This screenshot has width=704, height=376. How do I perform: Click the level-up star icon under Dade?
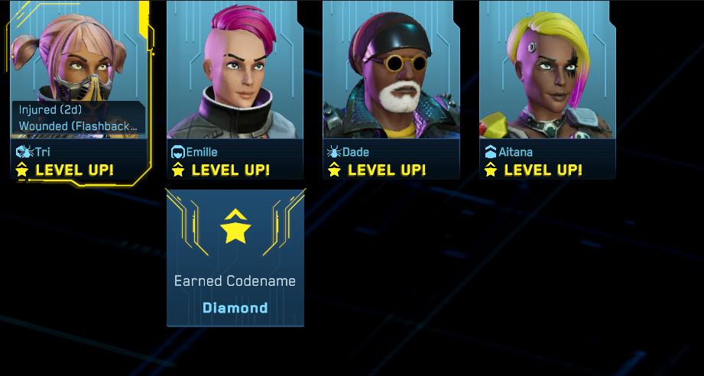tap(335, 170)
